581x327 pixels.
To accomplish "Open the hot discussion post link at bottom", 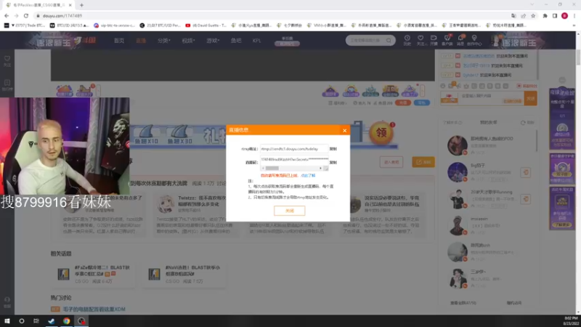I will coord(94,310).
